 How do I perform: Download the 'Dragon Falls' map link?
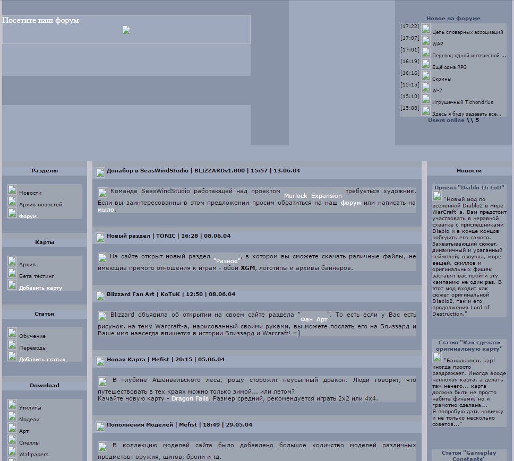[x=190, y=399]
